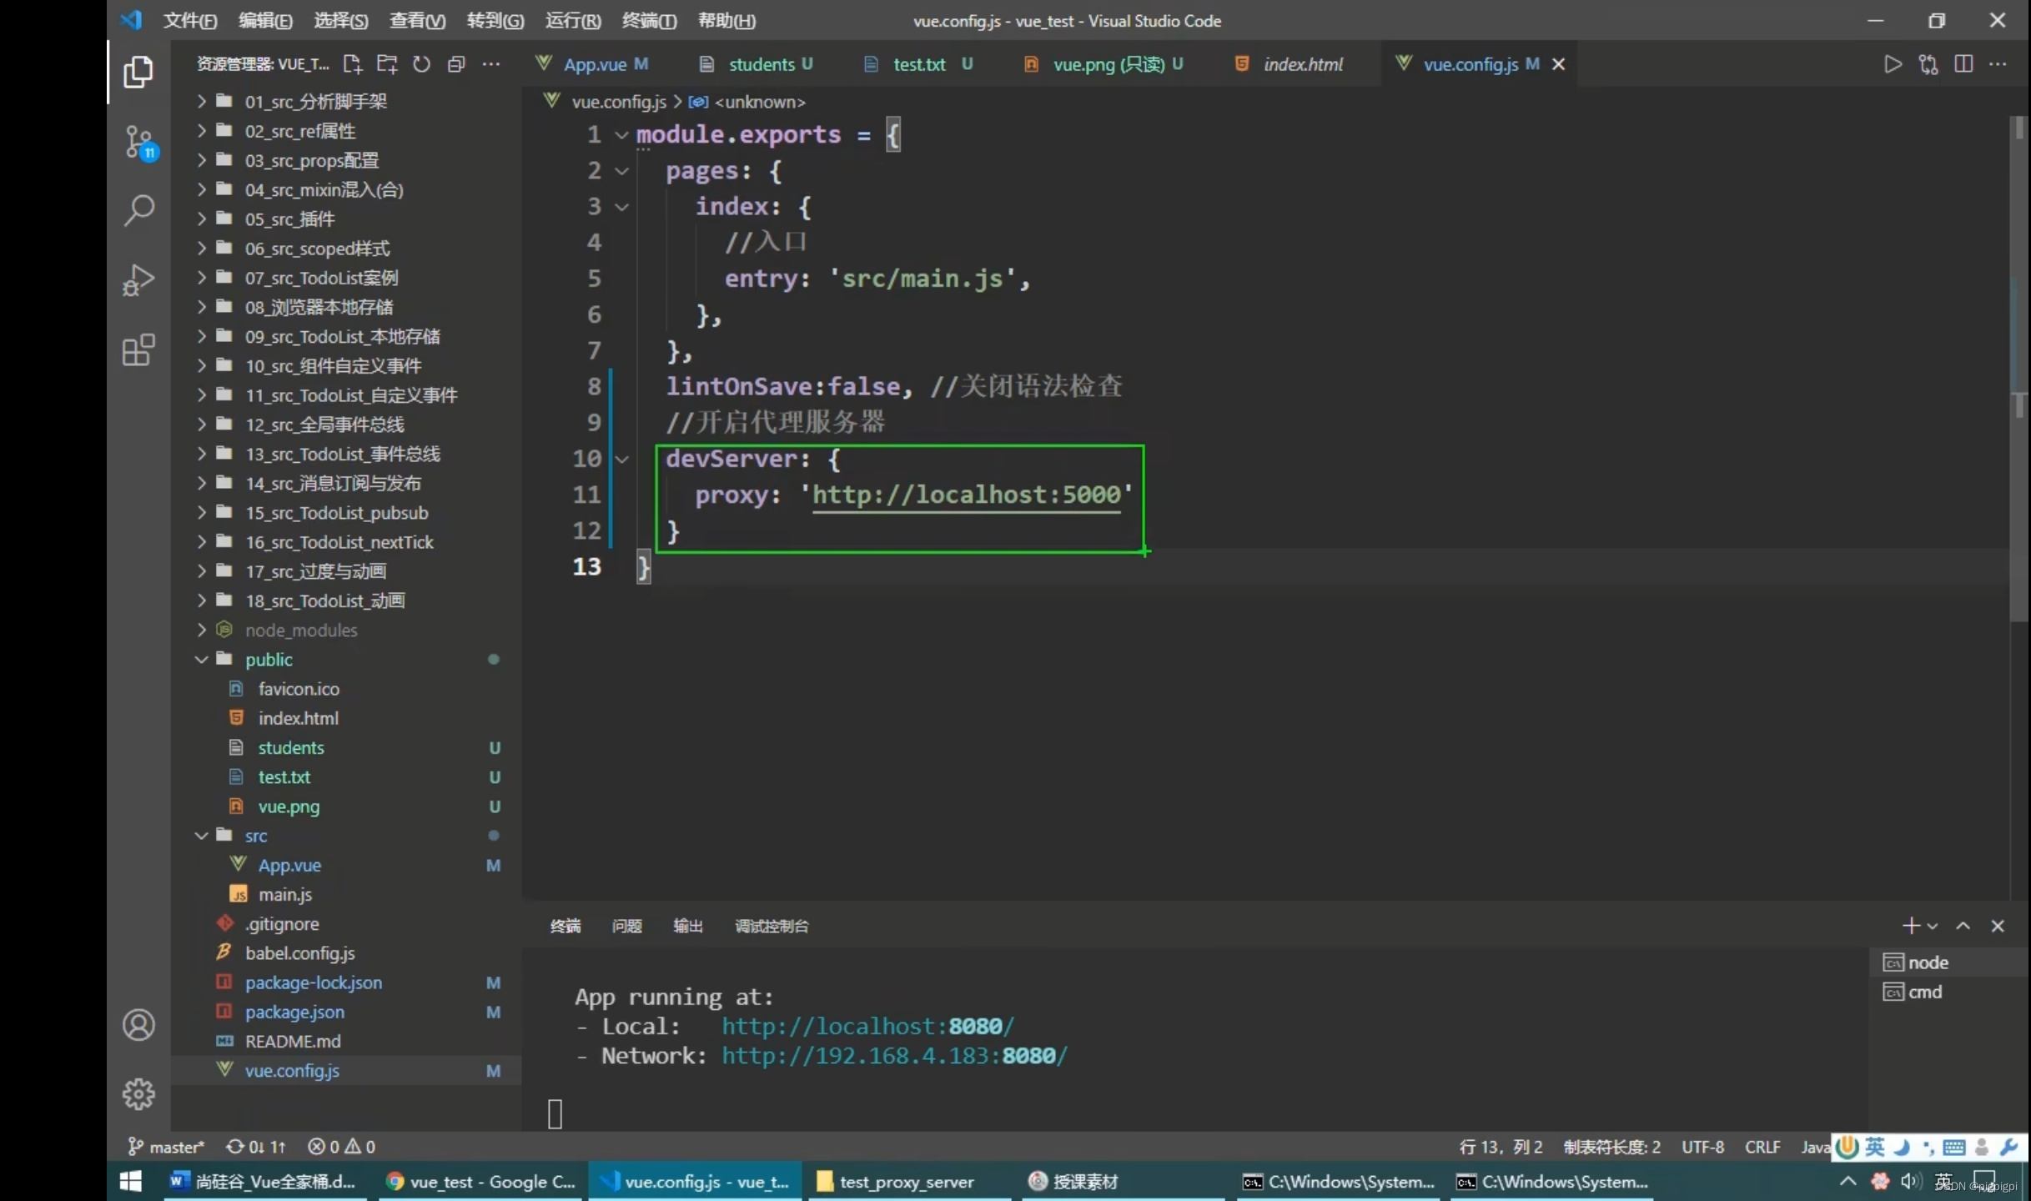This screenshot has height=1201, width=2031.
Task: Open the 编辑(E) menu
Action: 265,21
